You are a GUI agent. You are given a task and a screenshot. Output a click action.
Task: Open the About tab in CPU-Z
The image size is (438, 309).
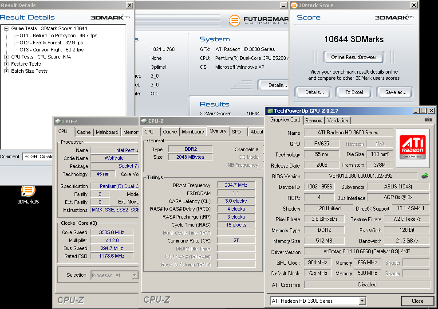coord(256,132)
